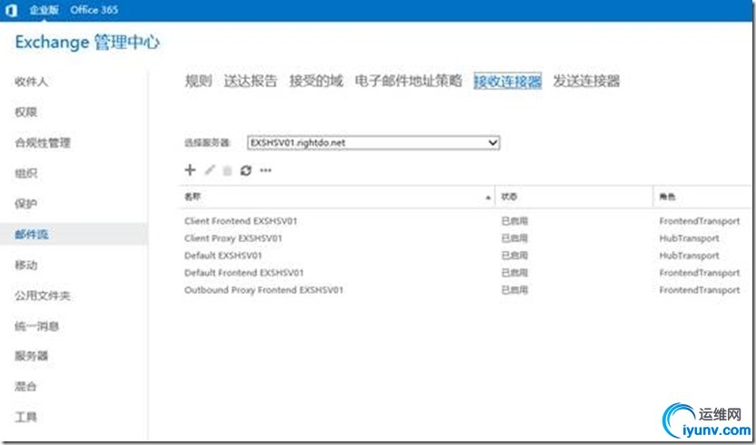Click HubTransport role of Client Proxy row
Screen dimensions: 756x445
point(689,238)
